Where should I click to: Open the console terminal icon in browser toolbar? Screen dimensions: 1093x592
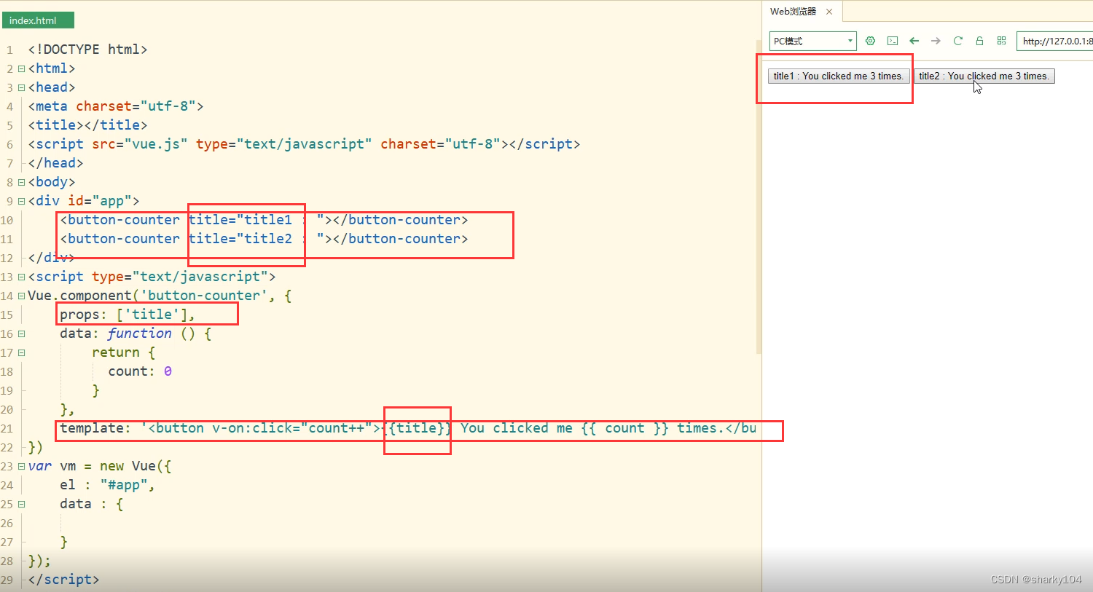coord(893,41)
